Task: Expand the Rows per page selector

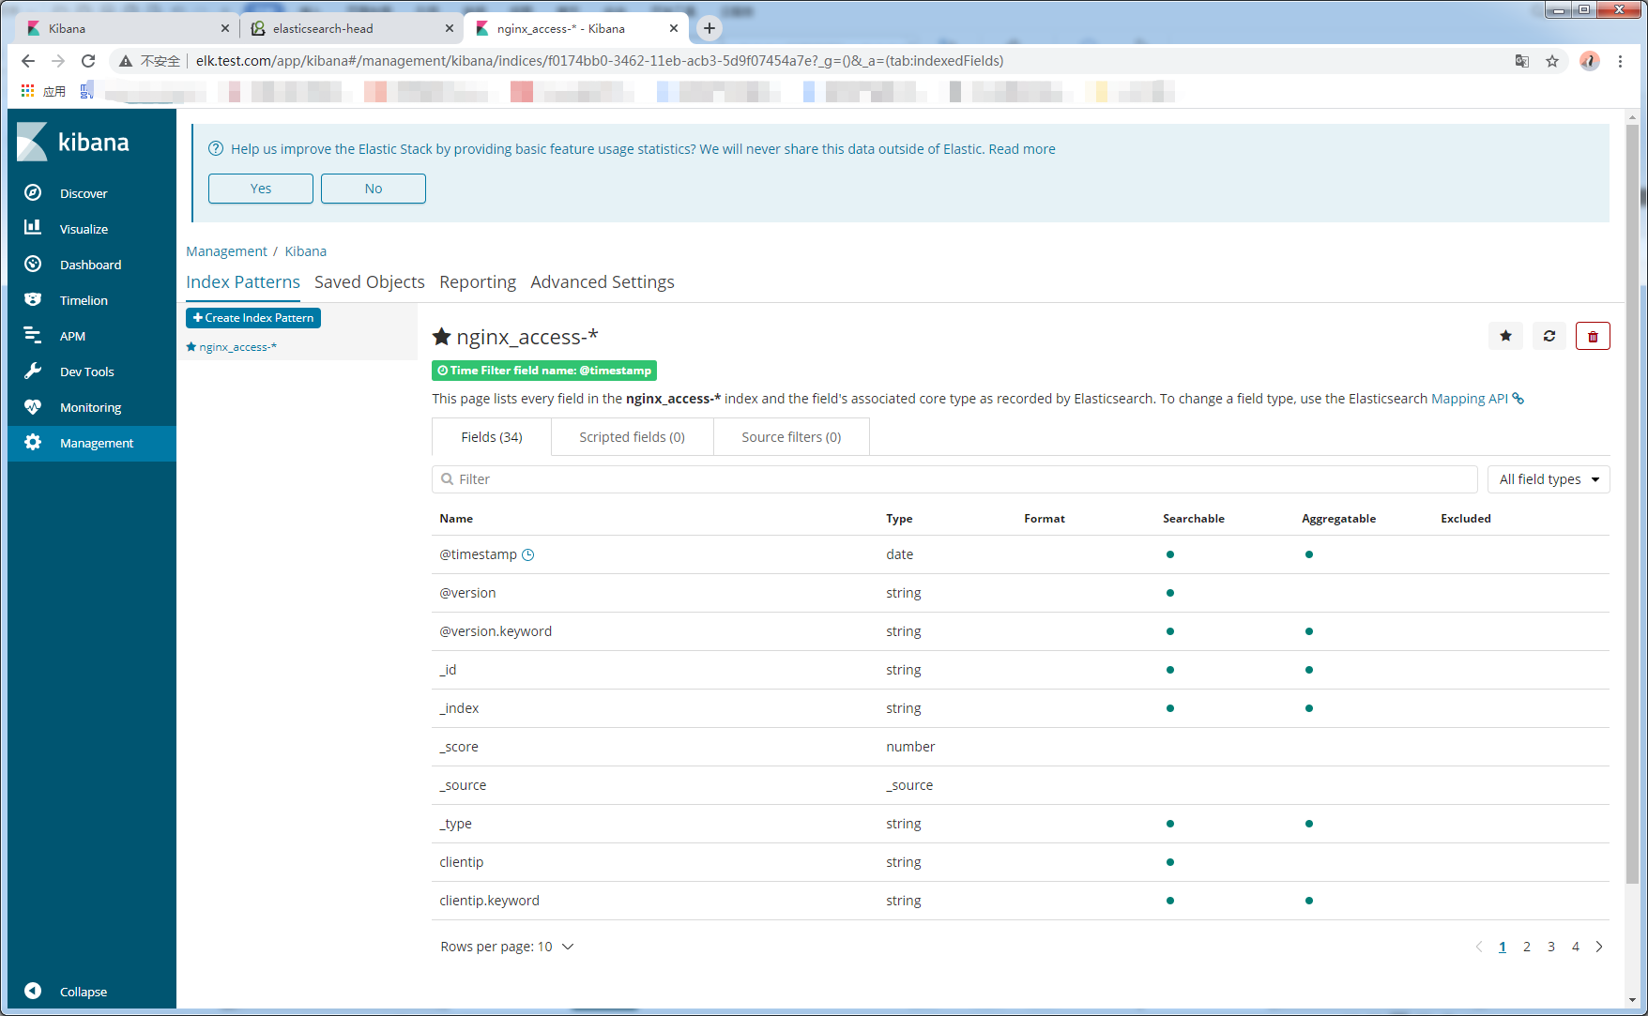Action: 507,947
